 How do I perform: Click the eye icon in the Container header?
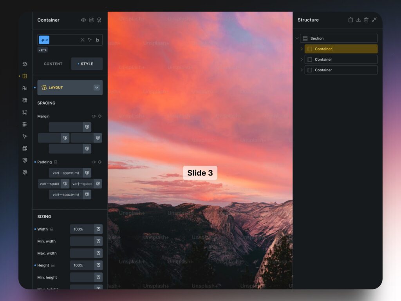(83, 20)
